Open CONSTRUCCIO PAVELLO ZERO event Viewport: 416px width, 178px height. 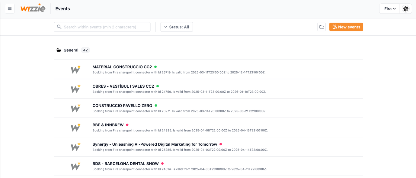(x=122, y=105)
